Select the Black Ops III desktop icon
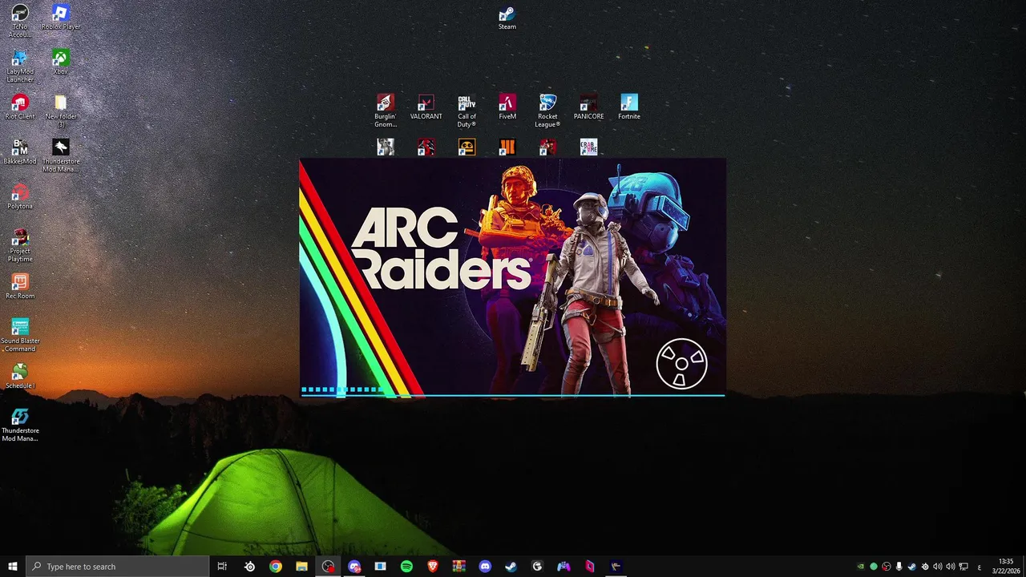1026x577 pixels. [507, 147]
